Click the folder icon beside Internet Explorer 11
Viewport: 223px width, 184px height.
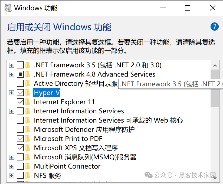28,102
